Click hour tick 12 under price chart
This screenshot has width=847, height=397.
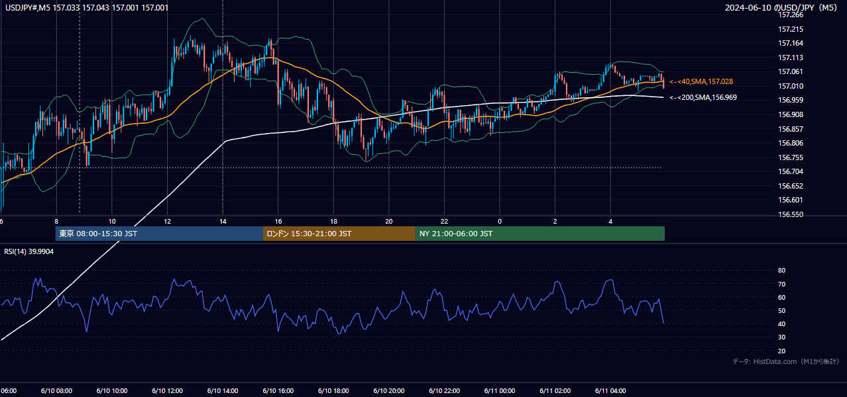[168, 221]
